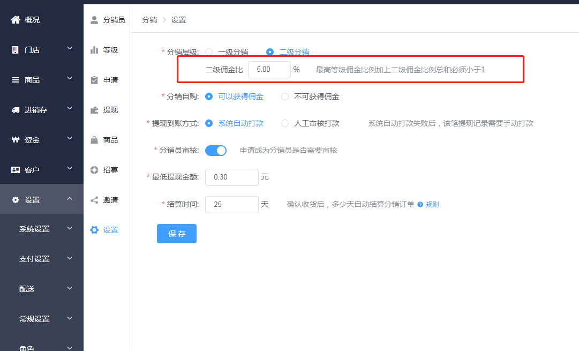
Task: Open the 规则 rules link
Action: (432, 204)
